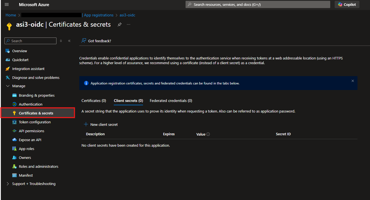The image size is (370, 200).
Task: Click the App roles grid icon
Action: tap(14, 149)
